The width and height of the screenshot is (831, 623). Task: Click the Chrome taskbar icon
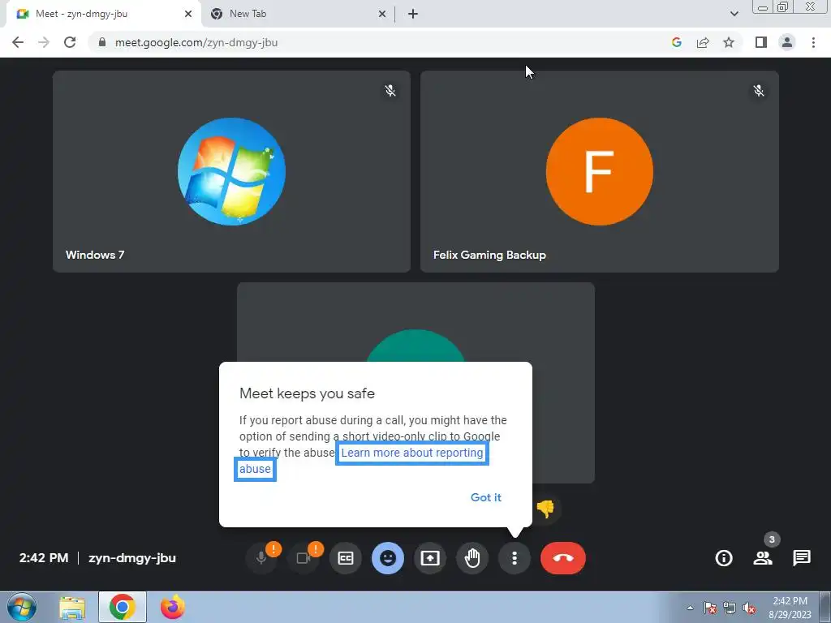123,607
